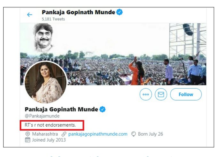This screenshot has height=157, width=217.
Task: Click the 5,181 Tweets count
Action: point(53,19)
